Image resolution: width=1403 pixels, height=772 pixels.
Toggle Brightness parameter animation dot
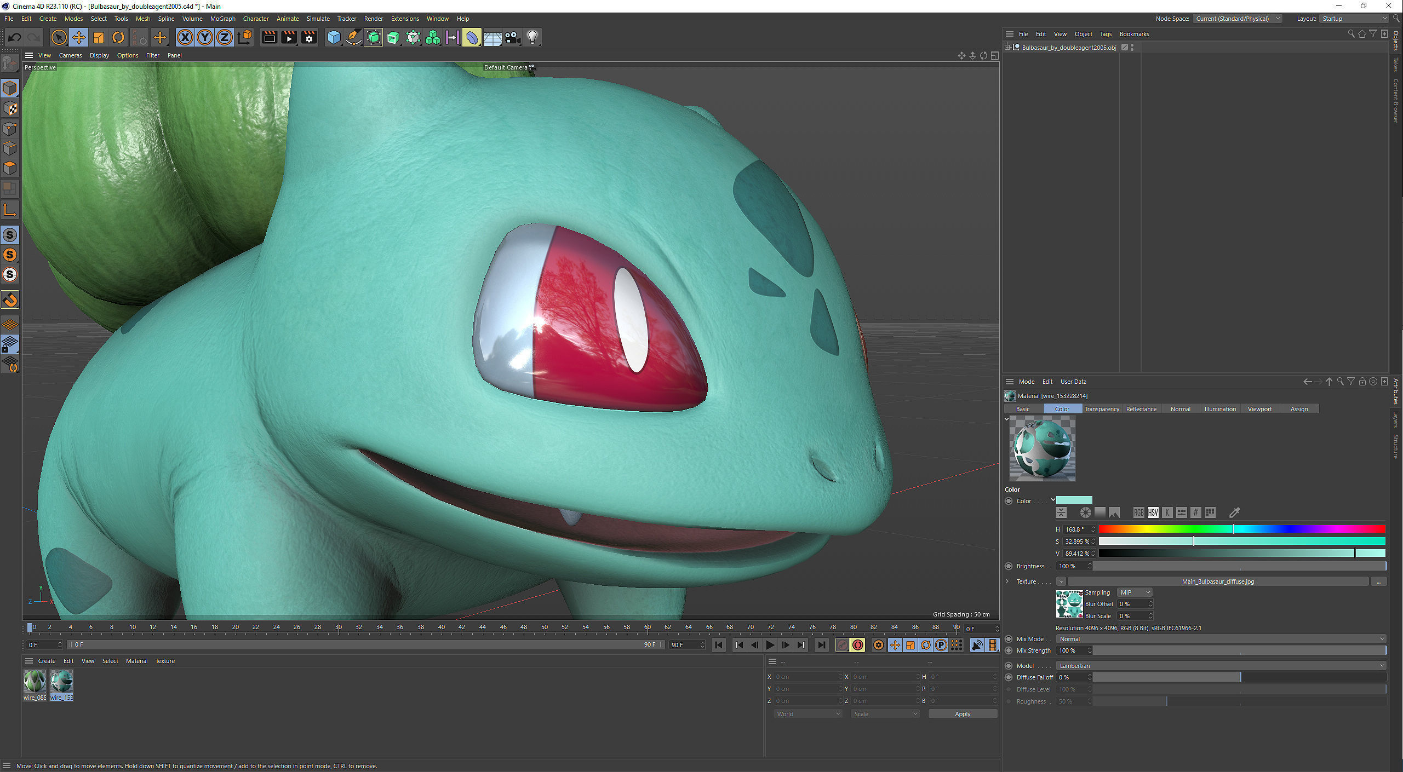pos(1009,566)
